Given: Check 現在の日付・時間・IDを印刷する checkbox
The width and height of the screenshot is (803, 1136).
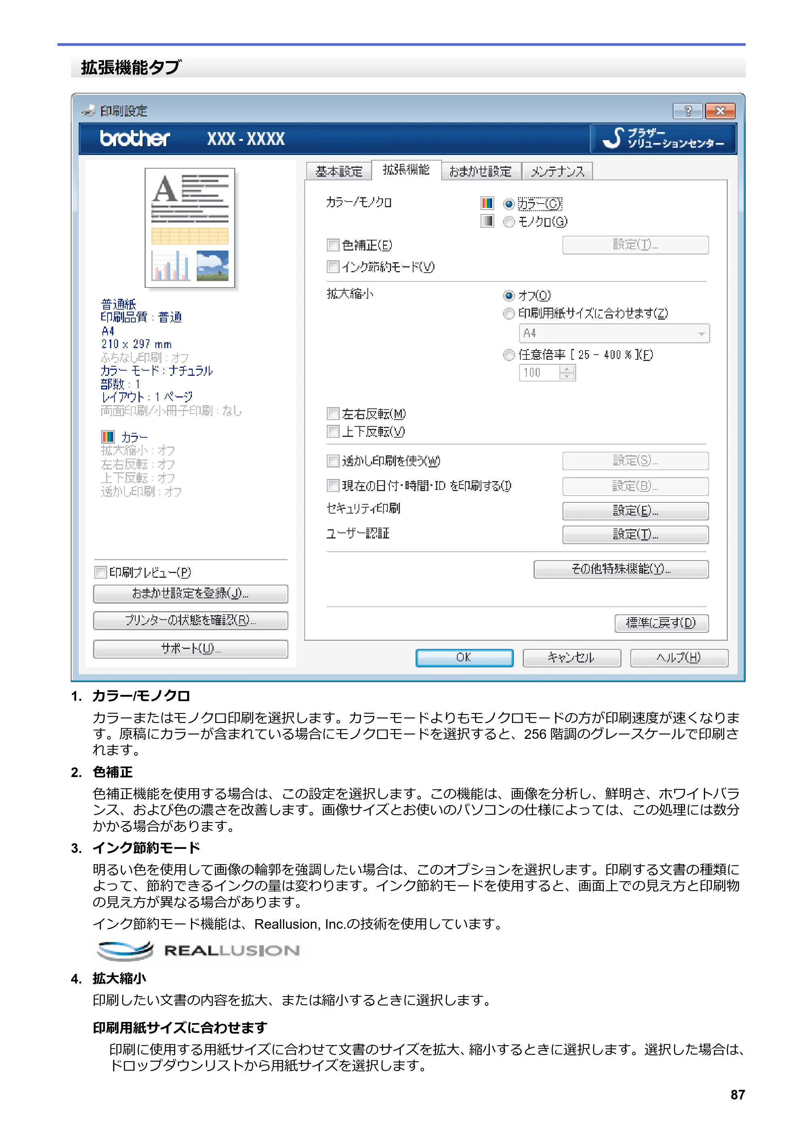Looking at the screenshot, I should 333,486.
